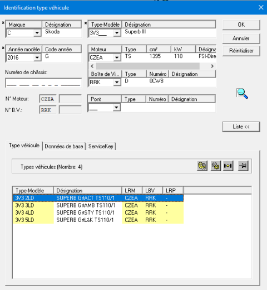Viewport: 267px width, 290px height.
Task: Click the 0CWB gearbox number value
Action: (156, 81)
